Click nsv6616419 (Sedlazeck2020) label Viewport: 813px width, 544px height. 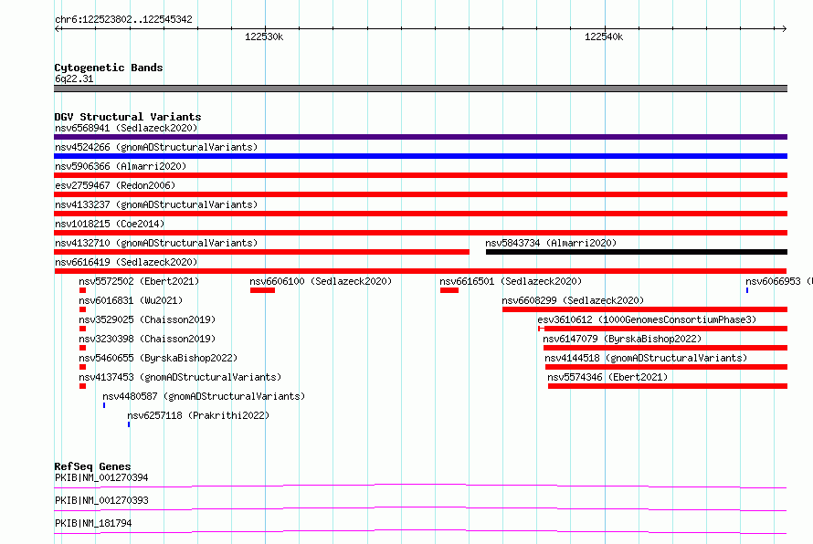point(126,262)
